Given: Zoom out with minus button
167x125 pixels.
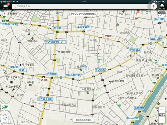Looking at the screenshot, I should coord(162,120).
